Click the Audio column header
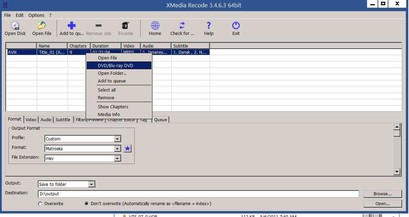This screenshot has width=409, height=217. pyautogui.click(x=156, y=46)
